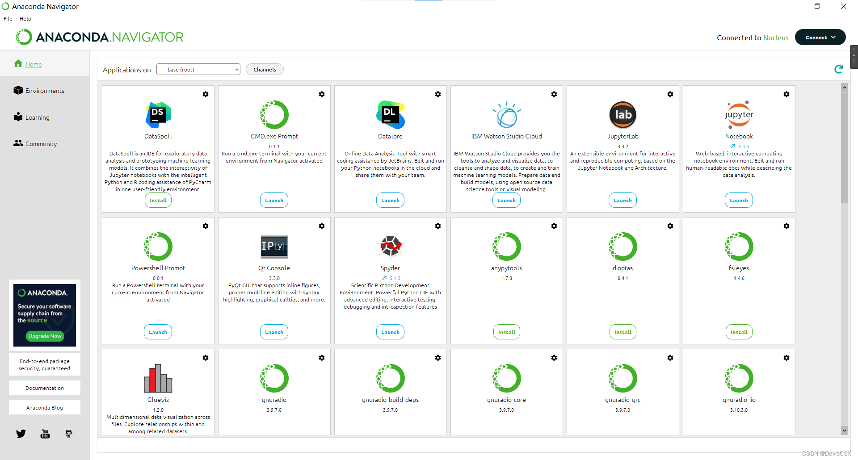
Task: Click Upgrade Now in Anaconda ad
Action: (x=45, y=336)
